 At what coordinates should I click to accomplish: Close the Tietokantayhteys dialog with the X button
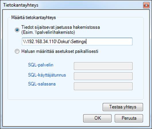[146, 5]
